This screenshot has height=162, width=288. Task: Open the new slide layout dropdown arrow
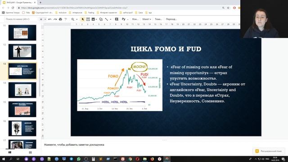pyautogui.click(x=45, y=19)
